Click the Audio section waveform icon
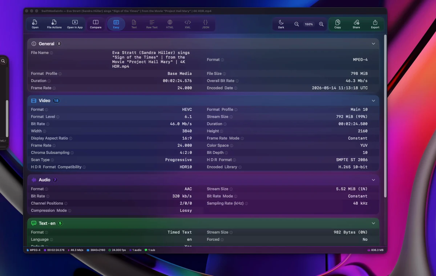The image size is (436, 276). (34, 180)
